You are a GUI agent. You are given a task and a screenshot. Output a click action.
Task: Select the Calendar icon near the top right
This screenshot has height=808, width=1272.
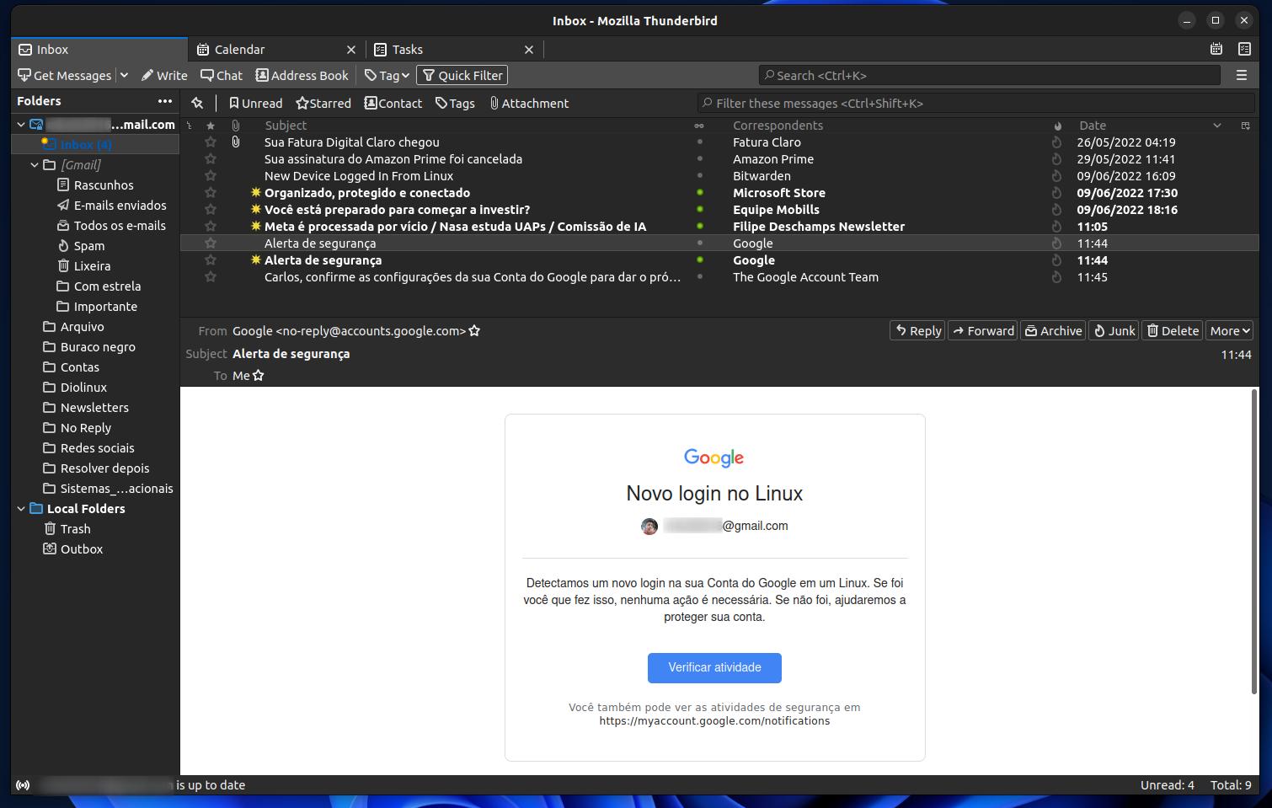tap(1216, 49)
